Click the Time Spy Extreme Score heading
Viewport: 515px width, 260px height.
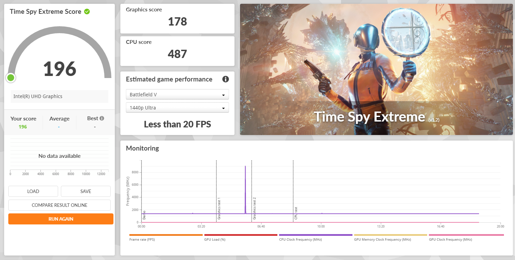click(46, 11)
